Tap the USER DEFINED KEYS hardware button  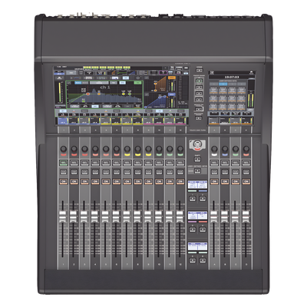click(197, 170)
